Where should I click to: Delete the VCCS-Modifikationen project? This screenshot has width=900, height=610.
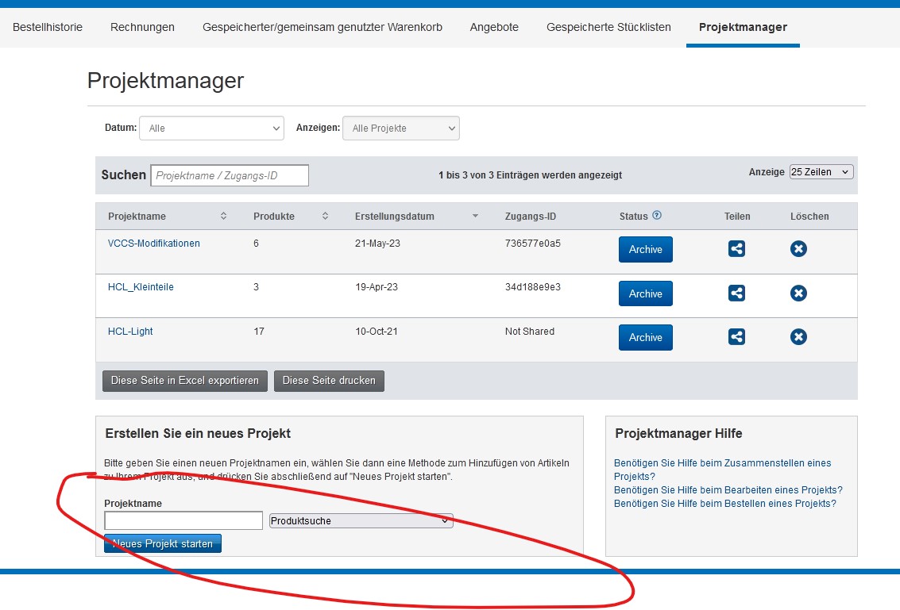(798, 249)
